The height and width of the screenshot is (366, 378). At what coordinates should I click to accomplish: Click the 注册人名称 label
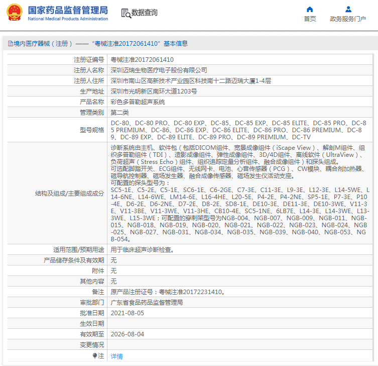point(89,70)
